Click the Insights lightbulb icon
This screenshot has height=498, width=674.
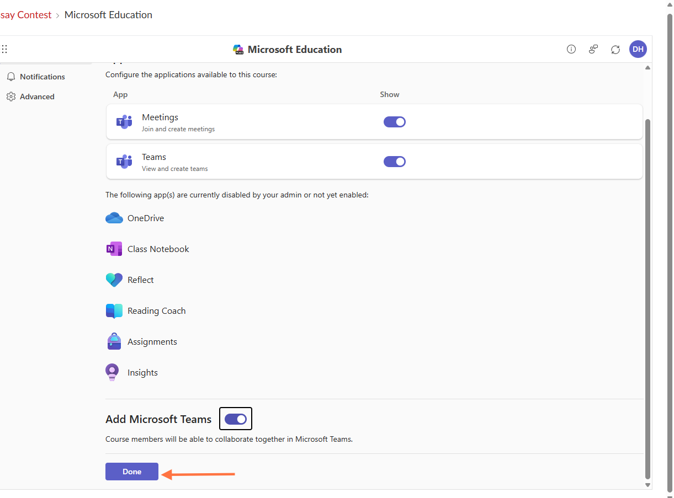(x=112, y=372)
